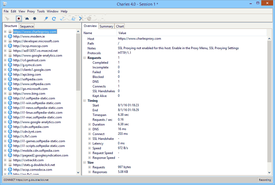The height and width of the screenshot is (185, 275).
Task: Click the Charles pitcher app icon in title bar
Action: coord(5,4)
